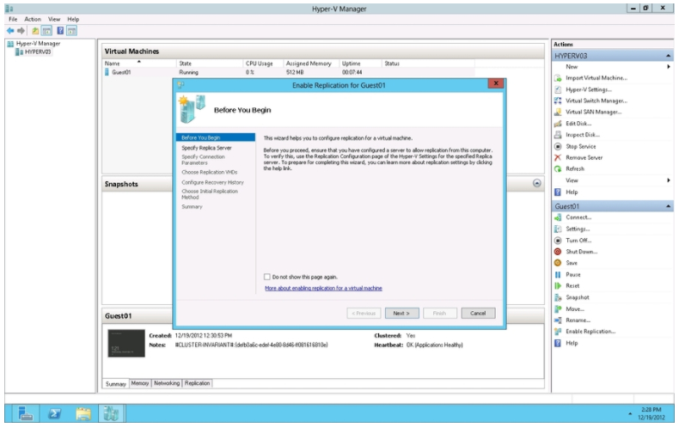This screenshot has width=679, height=427.
Task: Switch to the Memory tab
Action: coord(140,383)
